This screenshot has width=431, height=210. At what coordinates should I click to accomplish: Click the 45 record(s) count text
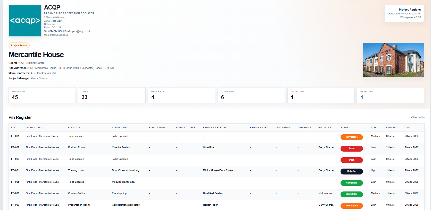(418, 117)
